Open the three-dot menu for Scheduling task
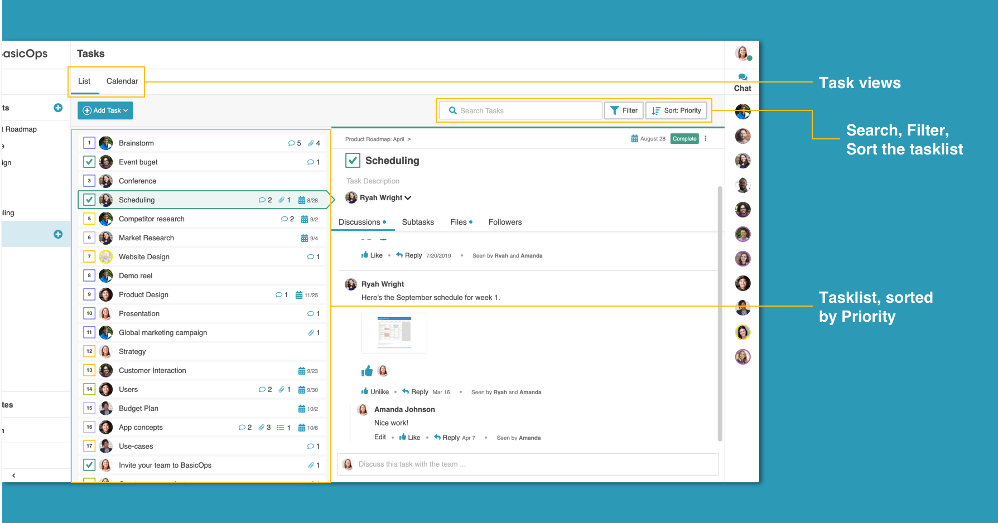Viewport: 998px width, 523px height. tap(705, 138)
